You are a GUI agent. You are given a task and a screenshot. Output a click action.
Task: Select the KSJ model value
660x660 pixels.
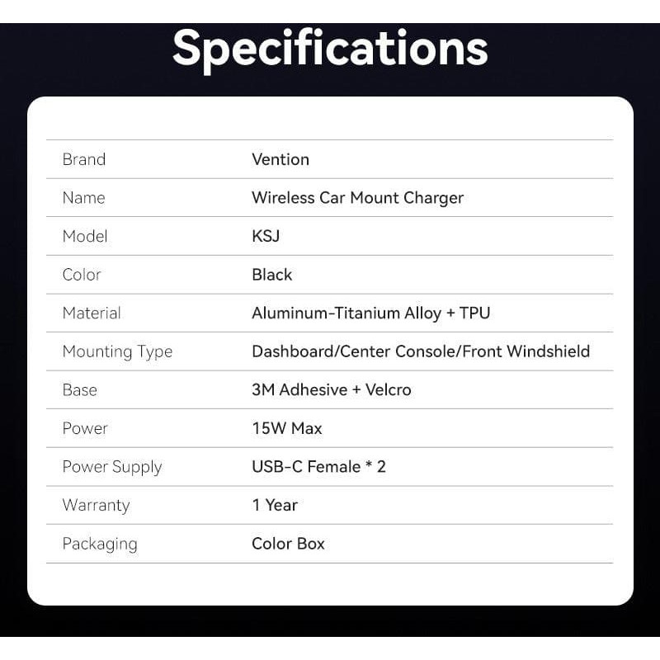[x=266, y=236]
